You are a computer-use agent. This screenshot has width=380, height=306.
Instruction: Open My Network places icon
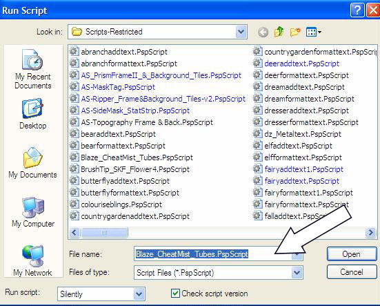coord(33,261)
